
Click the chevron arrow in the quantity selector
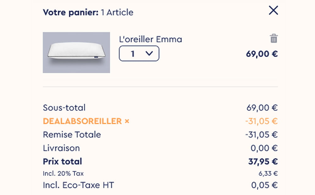coord(149,54)
